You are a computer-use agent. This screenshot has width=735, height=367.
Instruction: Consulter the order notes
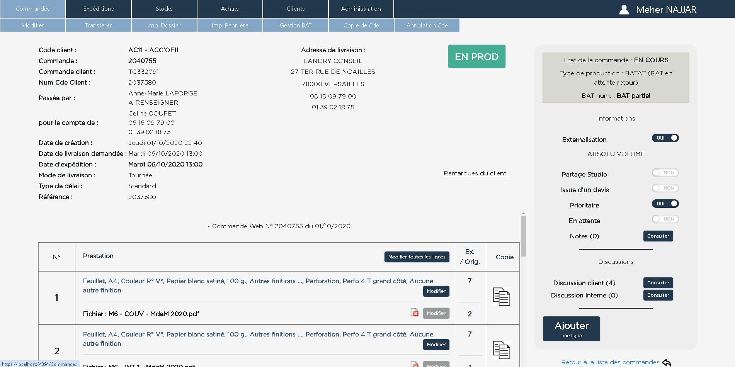658,236
